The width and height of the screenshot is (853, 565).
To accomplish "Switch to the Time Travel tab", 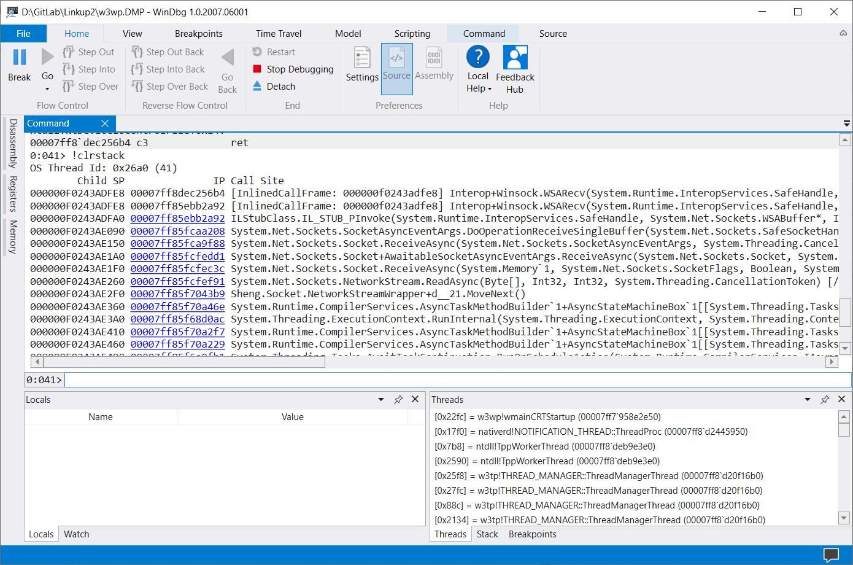I will tap(279, 34).
